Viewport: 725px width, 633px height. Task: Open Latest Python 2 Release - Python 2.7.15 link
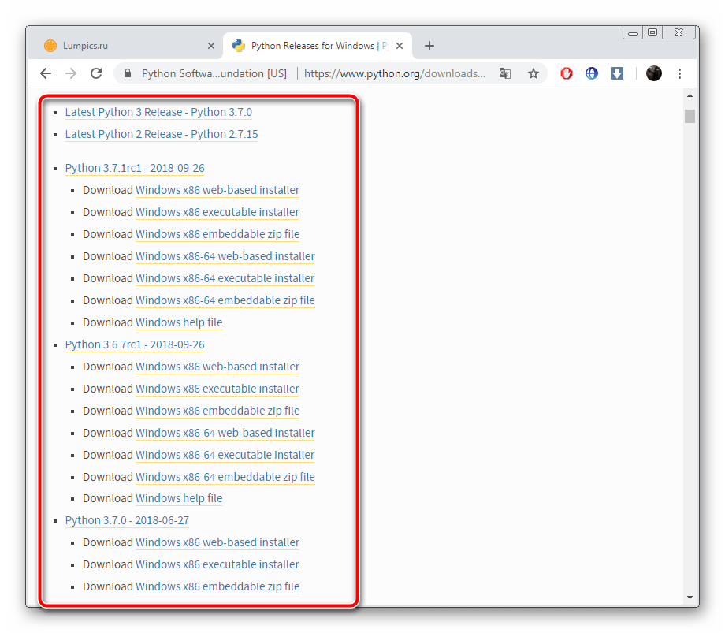pos(162,135)
